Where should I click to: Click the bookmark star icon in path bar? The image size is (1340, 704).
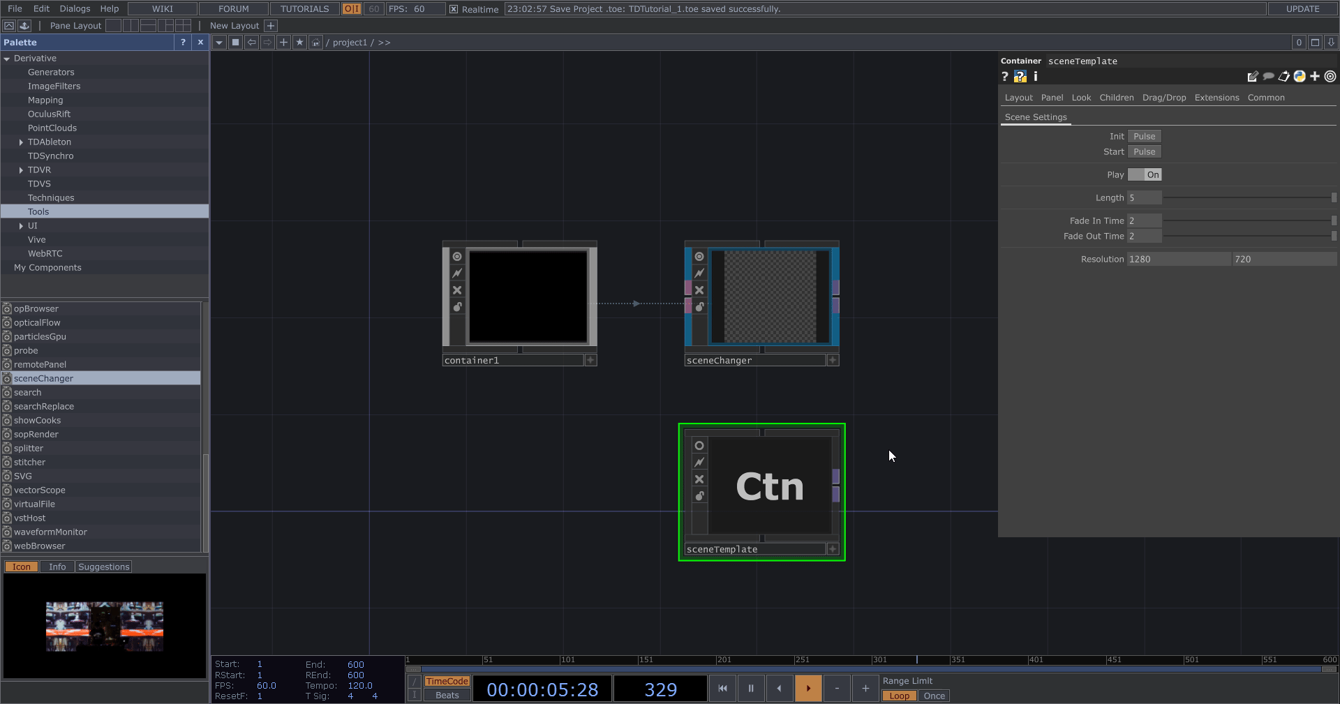(x=299, y=43)
